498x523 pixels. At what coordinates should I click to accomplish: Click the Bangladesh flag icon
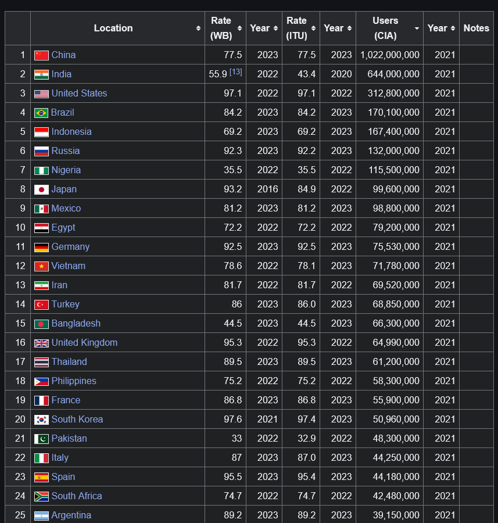tap(41, 324)
